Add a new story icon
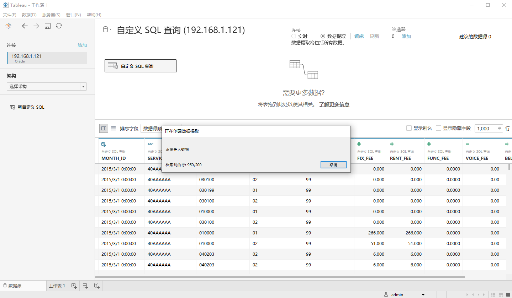 [x=97, y=286]
